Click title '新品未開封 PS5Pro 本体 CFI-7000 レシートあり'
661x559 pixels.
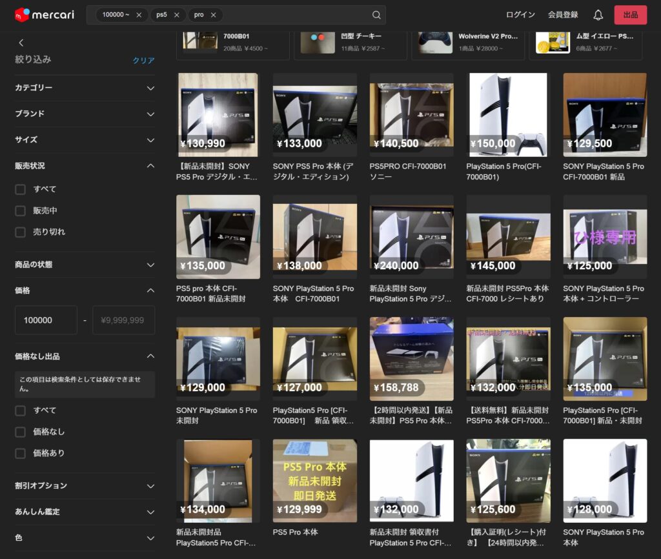pyautogui.click(x=507, y=294)
